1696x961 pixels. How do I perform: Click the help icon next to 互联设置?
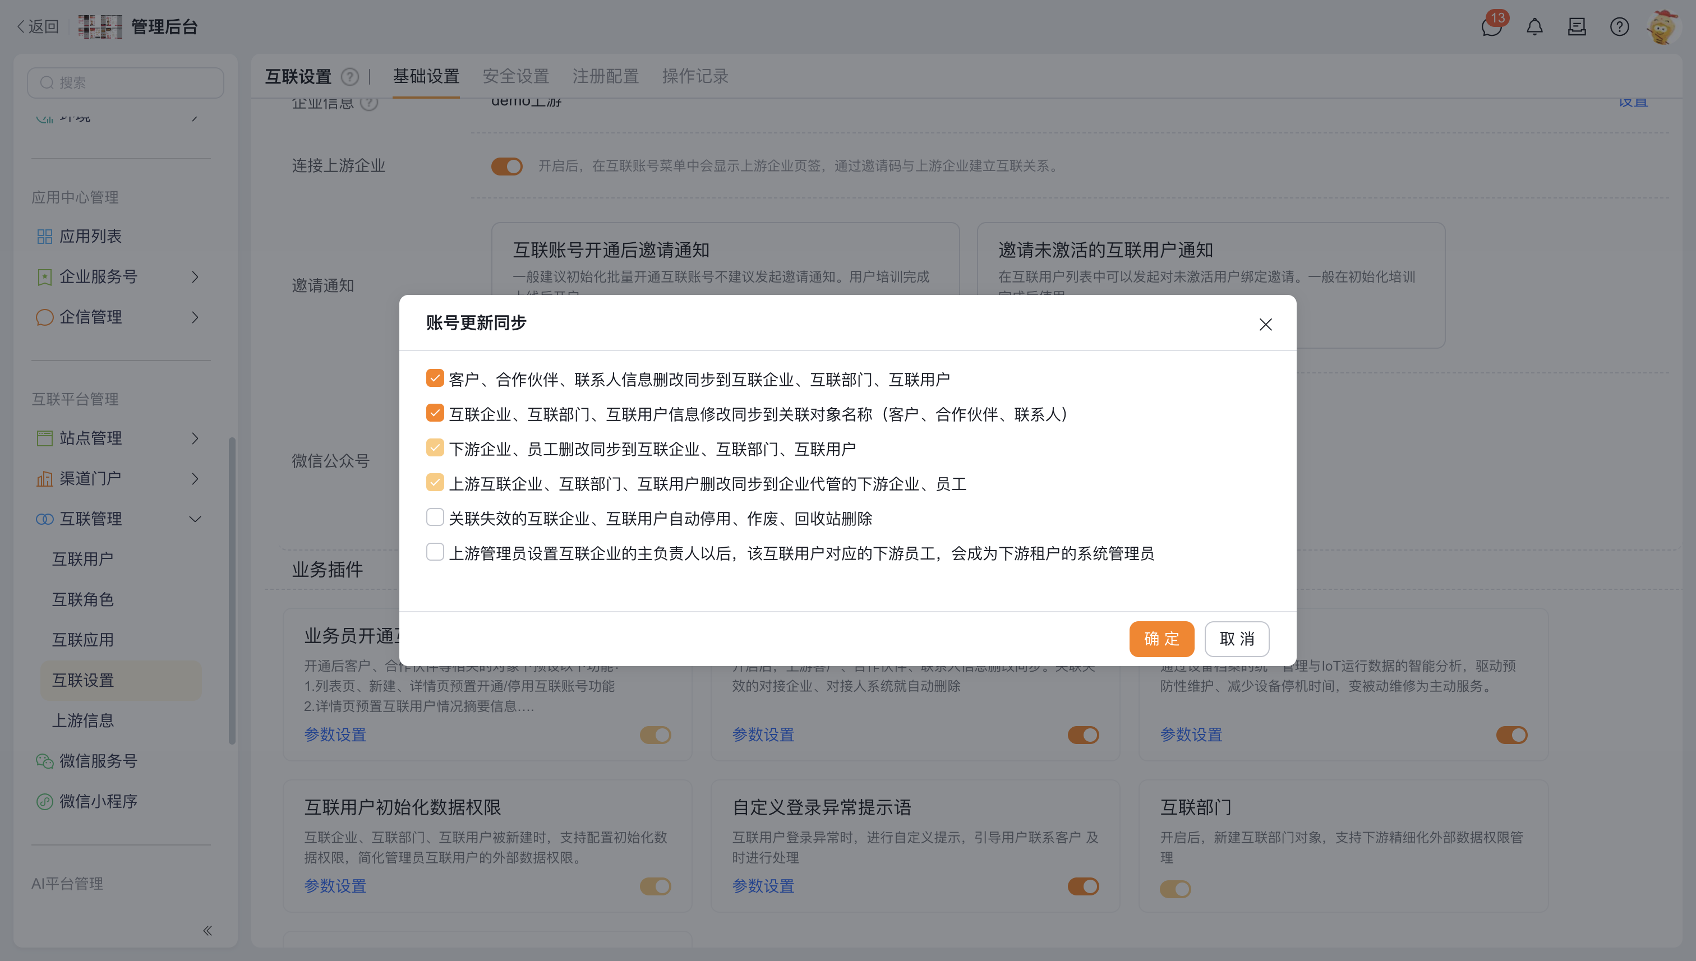[350, 77]
